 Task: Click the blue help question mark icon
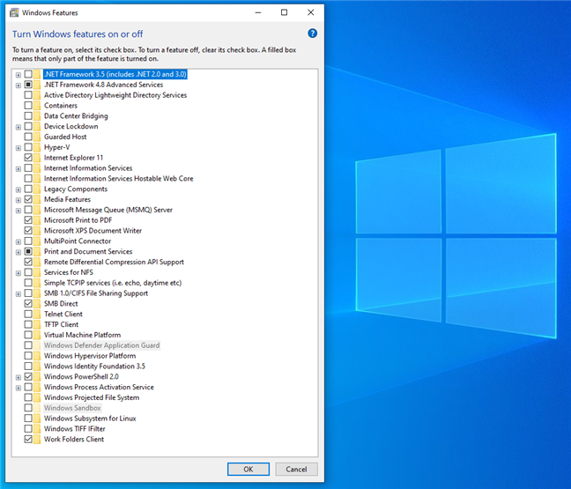pos(312,33)
